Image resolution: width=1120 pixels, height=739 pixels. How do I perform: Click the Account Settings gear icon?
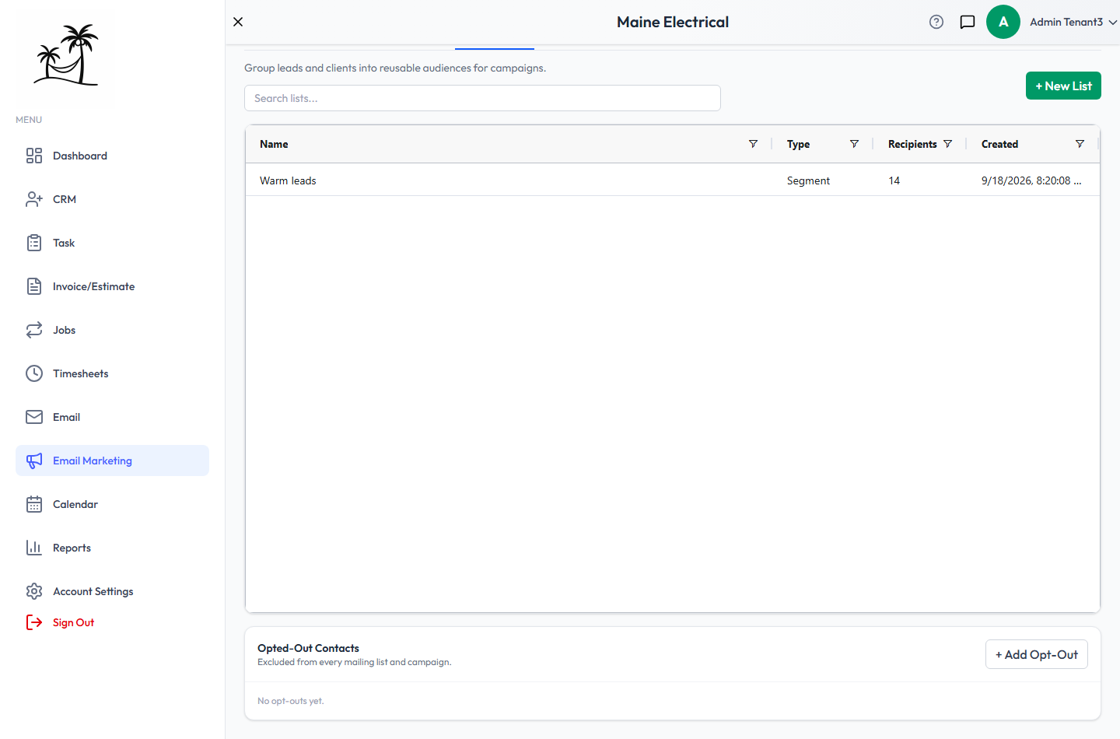pyautogui.click(x=34, y=591)
